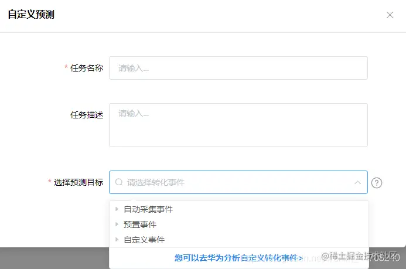Focus the 任务描述 text area
The height and width of the screenshot is (269, 406).
tap(238, 125)
